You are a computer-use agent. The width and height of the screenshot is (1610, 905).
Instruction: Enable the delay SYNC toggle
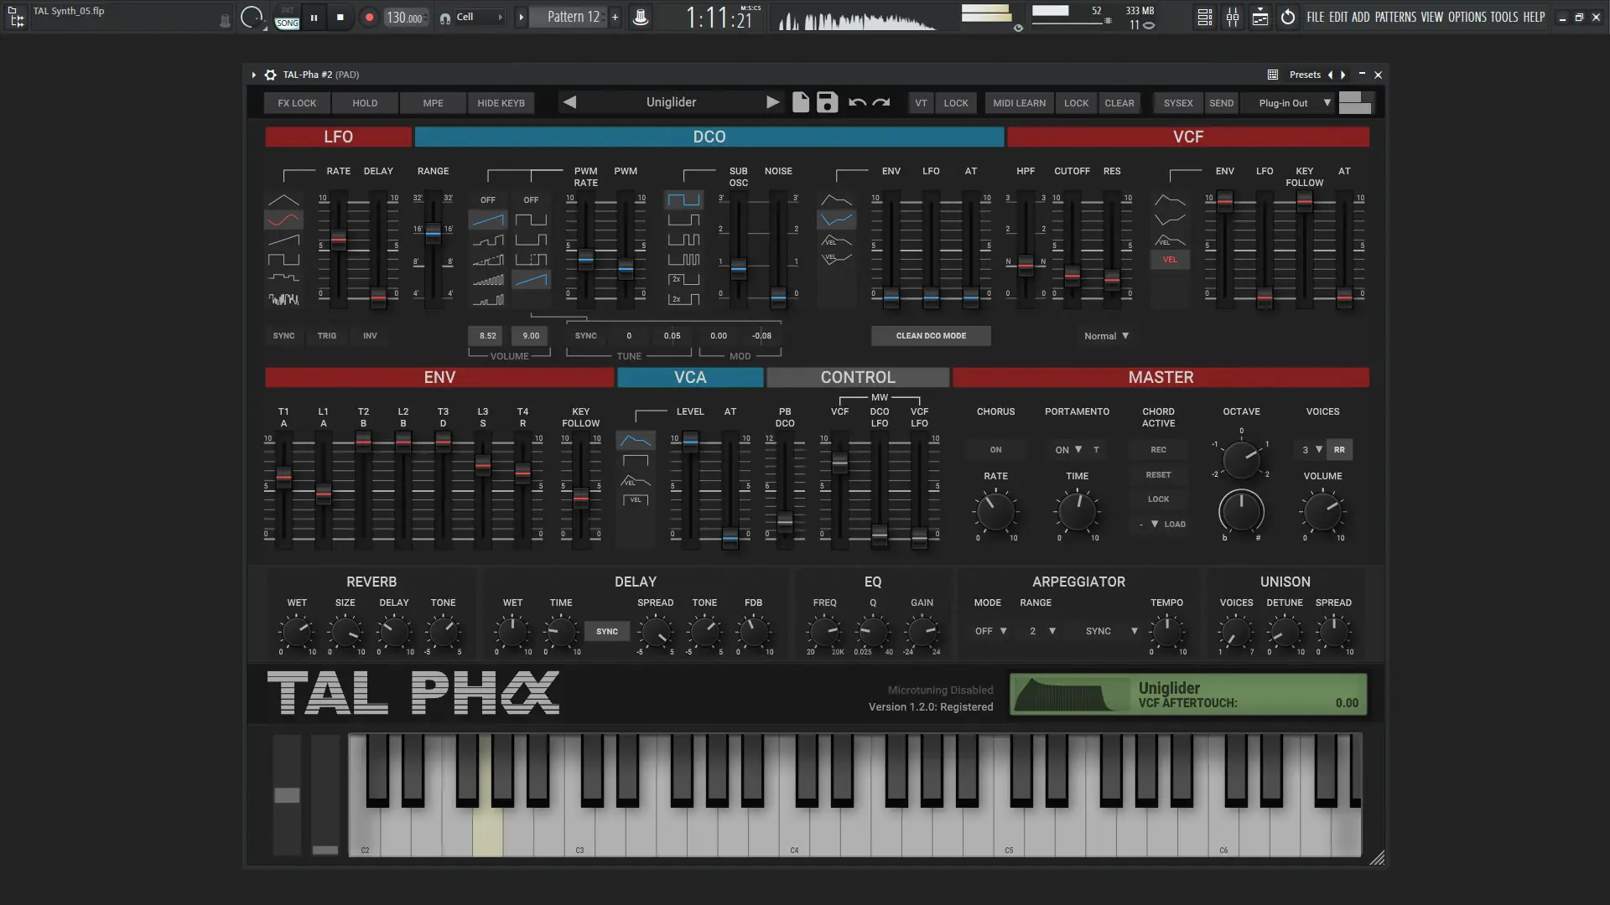click(607, 632)
